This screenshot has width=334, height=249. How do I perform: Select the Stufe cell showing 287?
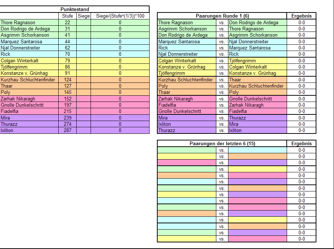pos(67,130)
